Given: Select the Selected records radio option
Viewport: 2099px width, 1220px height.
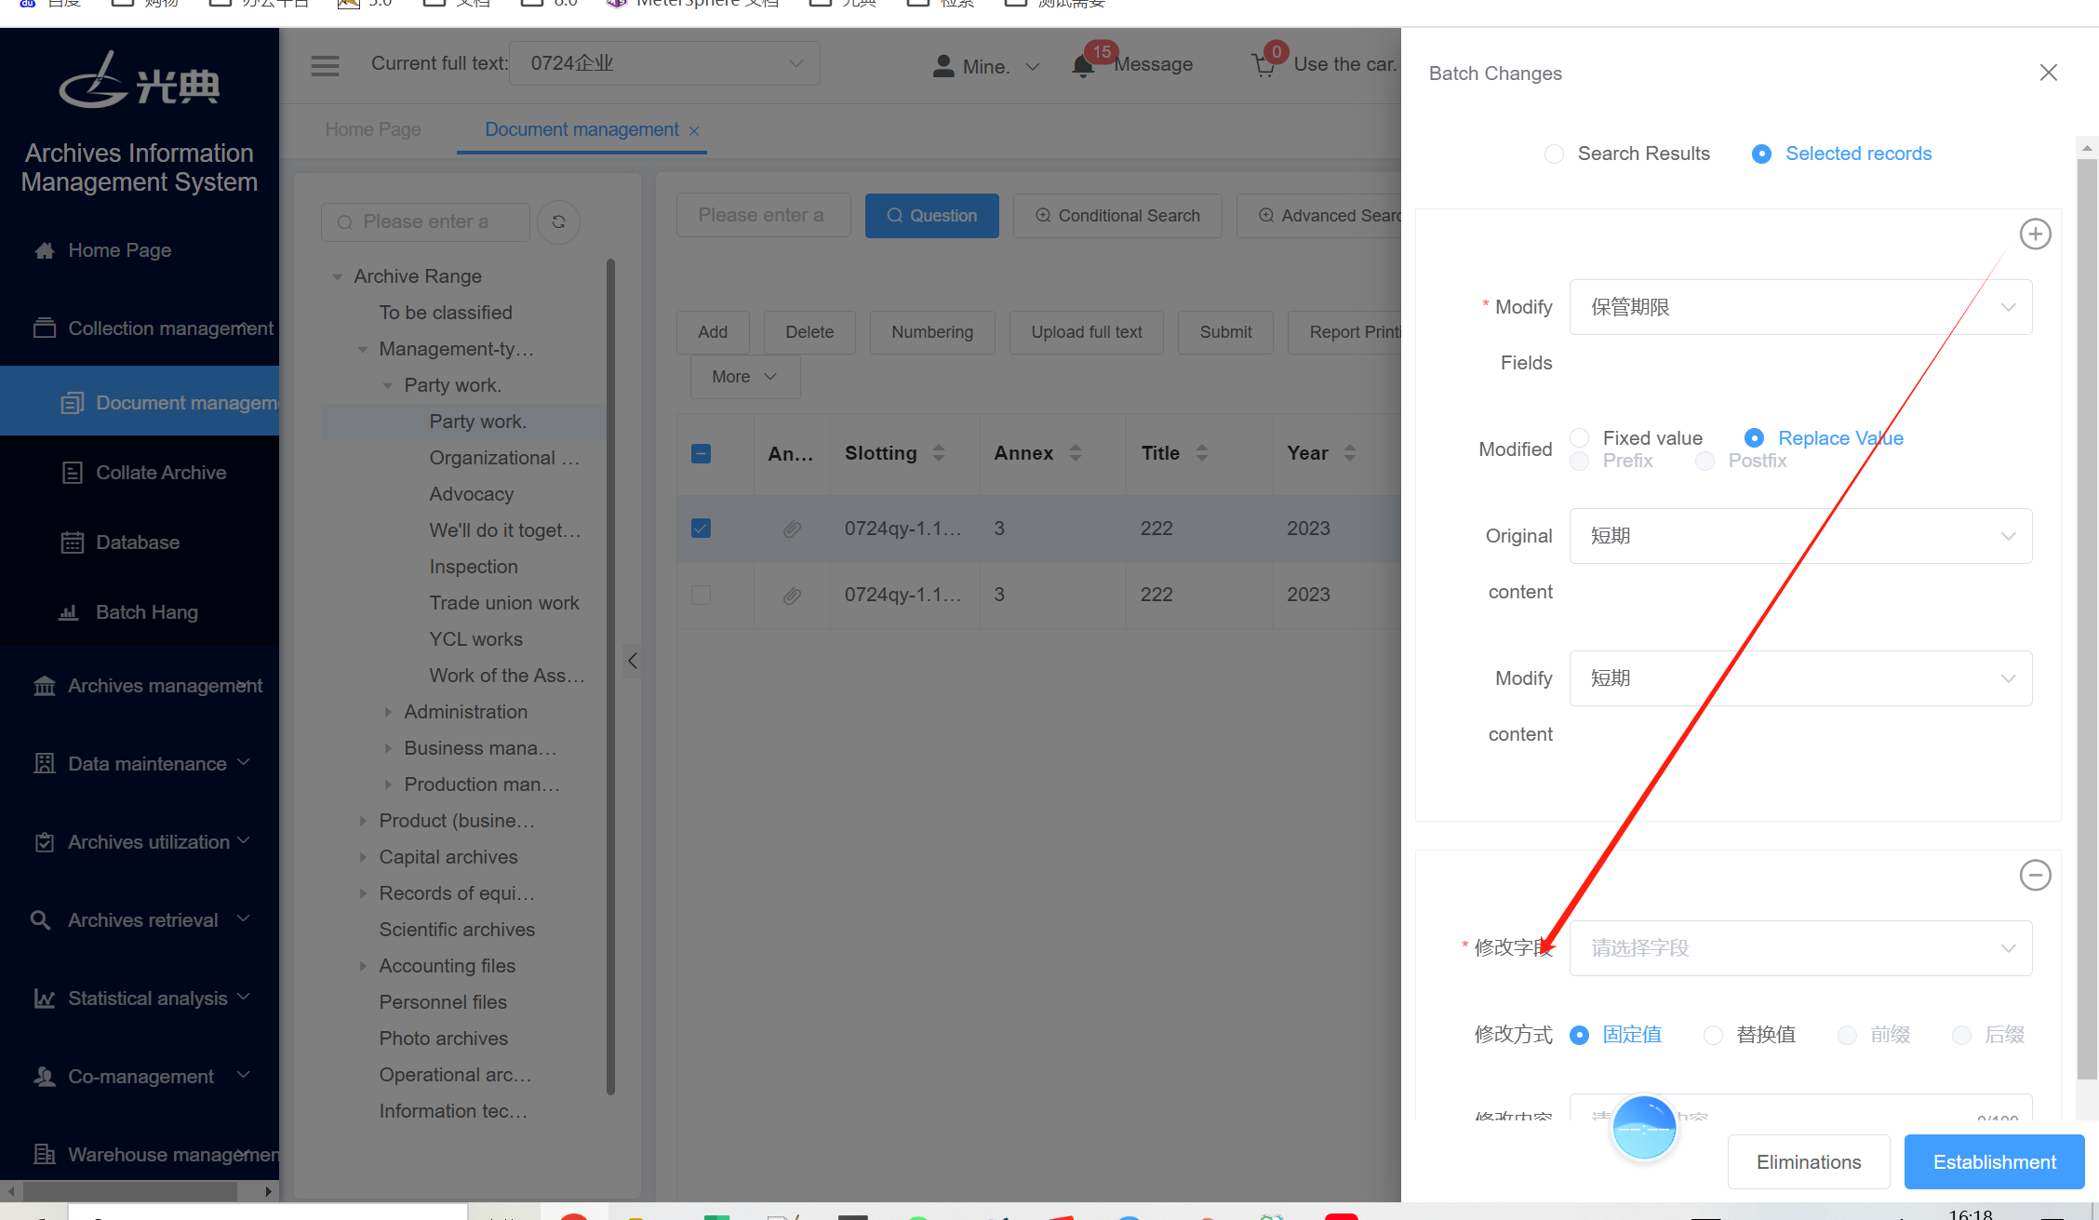Looking at the screenshot, I should [1761, 154].
